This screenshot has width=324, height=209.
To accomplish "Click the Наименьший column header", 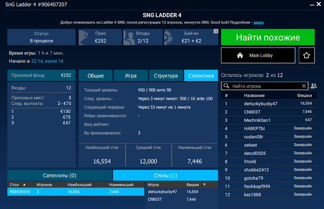I will point(121,185).
